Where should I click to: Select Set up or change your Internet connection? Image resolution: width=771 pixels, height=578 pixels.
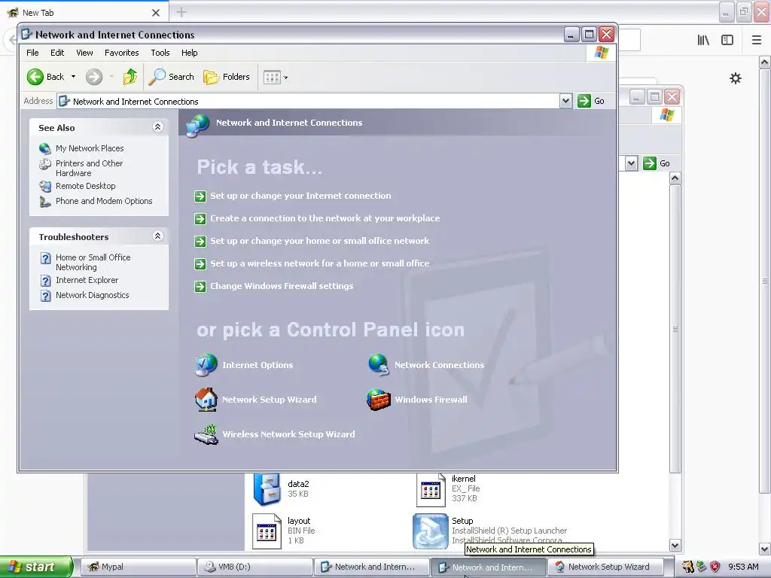coord(300,196)
